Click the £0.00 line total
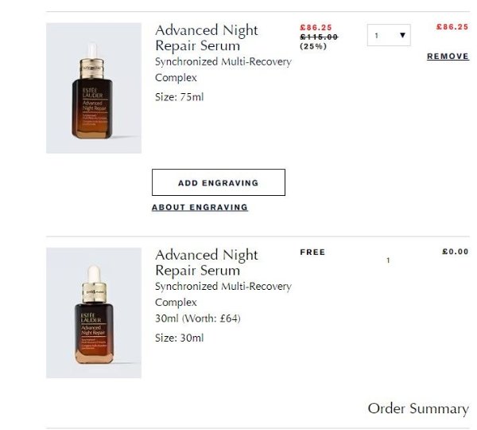 tap(455, 252)
